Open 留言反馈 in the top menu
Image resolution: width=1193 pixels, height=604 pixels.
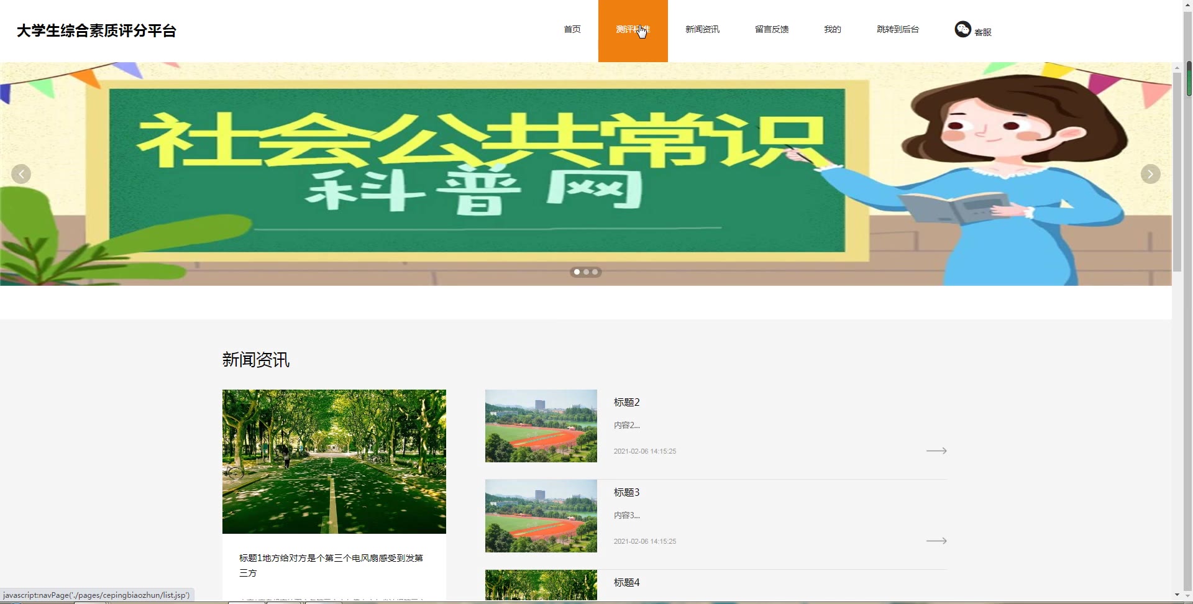click(x=772, y=29)
